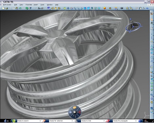Image resolution: width=154 pixels, height=123 pixels.
Task: Select the Fit All In view icon
Action: click(x=65, y=8)
